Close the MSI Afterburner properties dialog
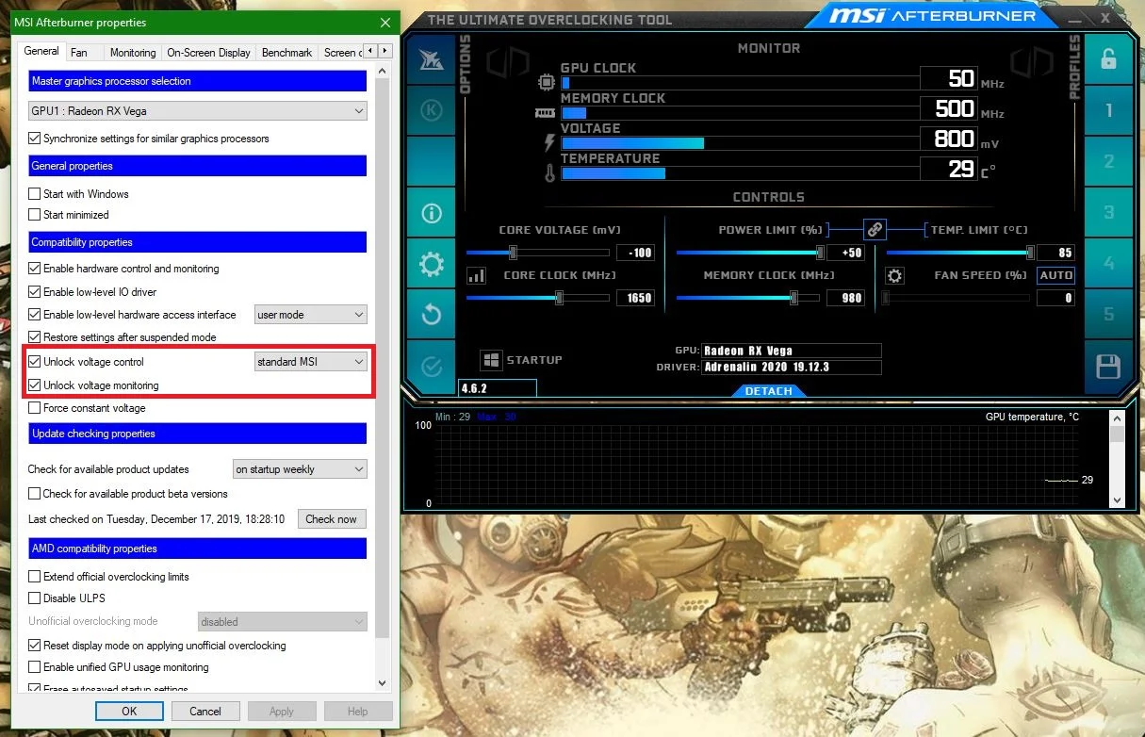1145x737 pixels. 384,23
